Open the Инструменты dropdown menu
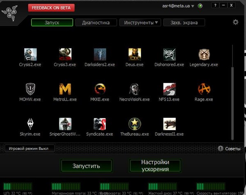246x195 pixels. 140,23
